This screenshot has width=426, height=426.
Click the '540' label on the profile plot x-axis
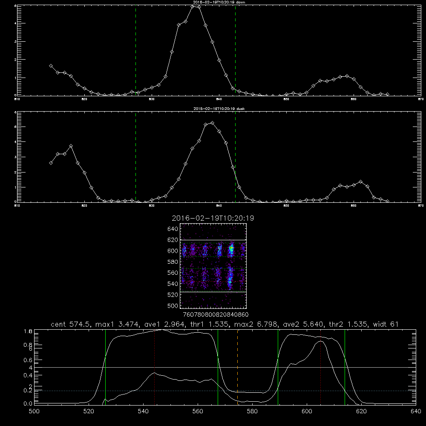tap(143, 412)
